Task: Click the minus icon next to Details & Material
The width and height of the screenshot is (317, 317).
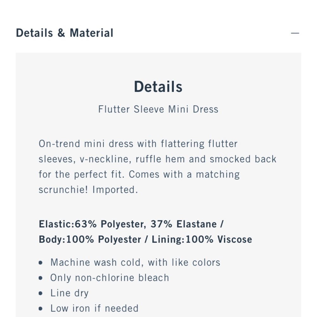Action: coord(294,33)
